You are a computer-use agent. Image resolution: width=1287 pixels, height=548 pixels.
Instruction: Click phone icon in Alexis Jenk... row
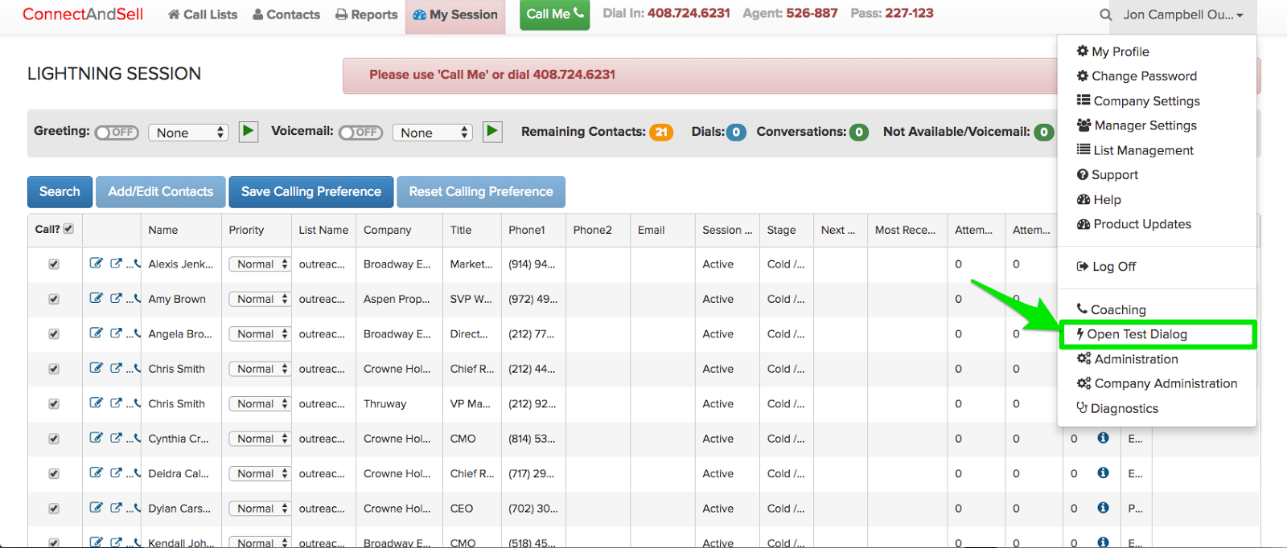click(x=137, y=264)
